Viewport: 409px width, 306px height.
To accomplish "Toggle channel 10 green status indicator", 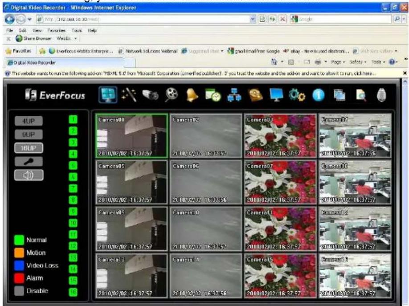I will [74, 223].
